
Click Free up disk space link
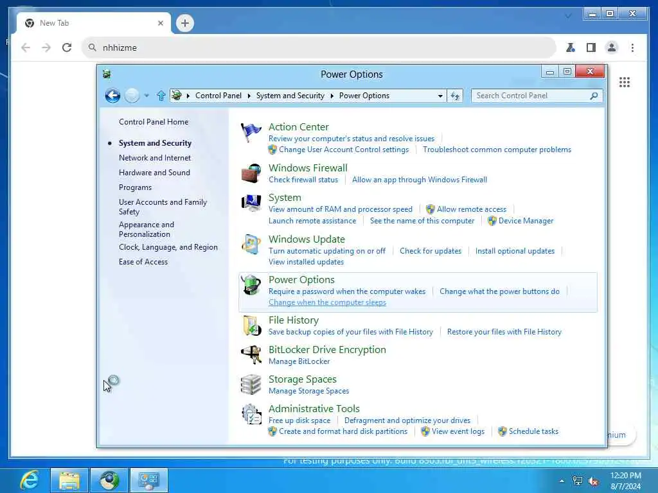point(299,420)
